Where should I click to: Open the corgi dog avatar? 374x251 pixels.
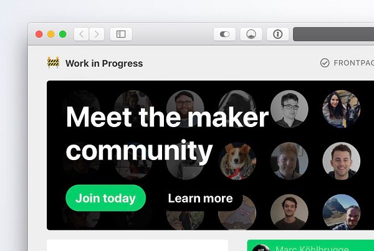[237, 161]
